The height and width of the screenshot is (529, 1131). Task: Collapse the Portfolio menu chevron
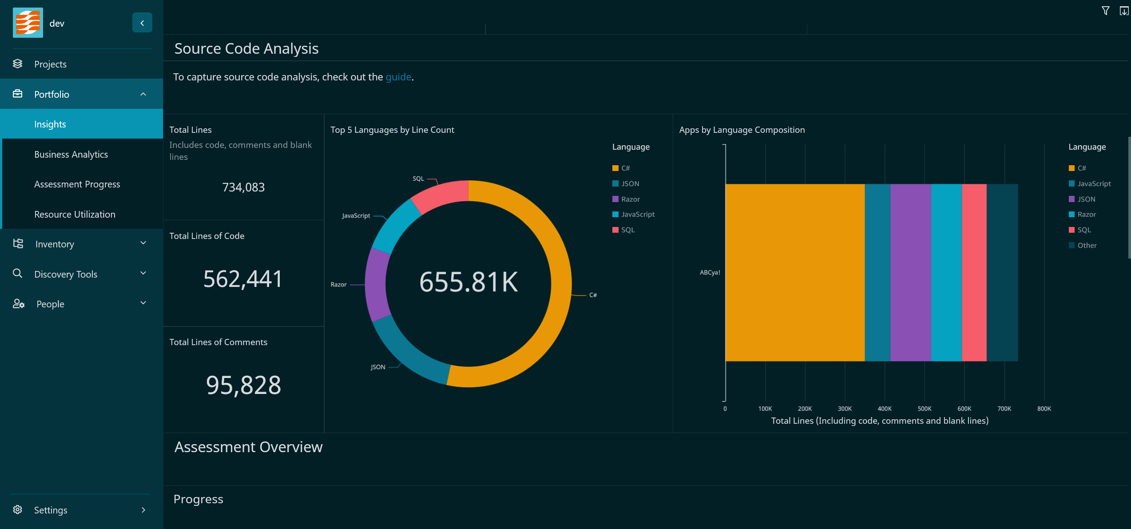(143, 94)
